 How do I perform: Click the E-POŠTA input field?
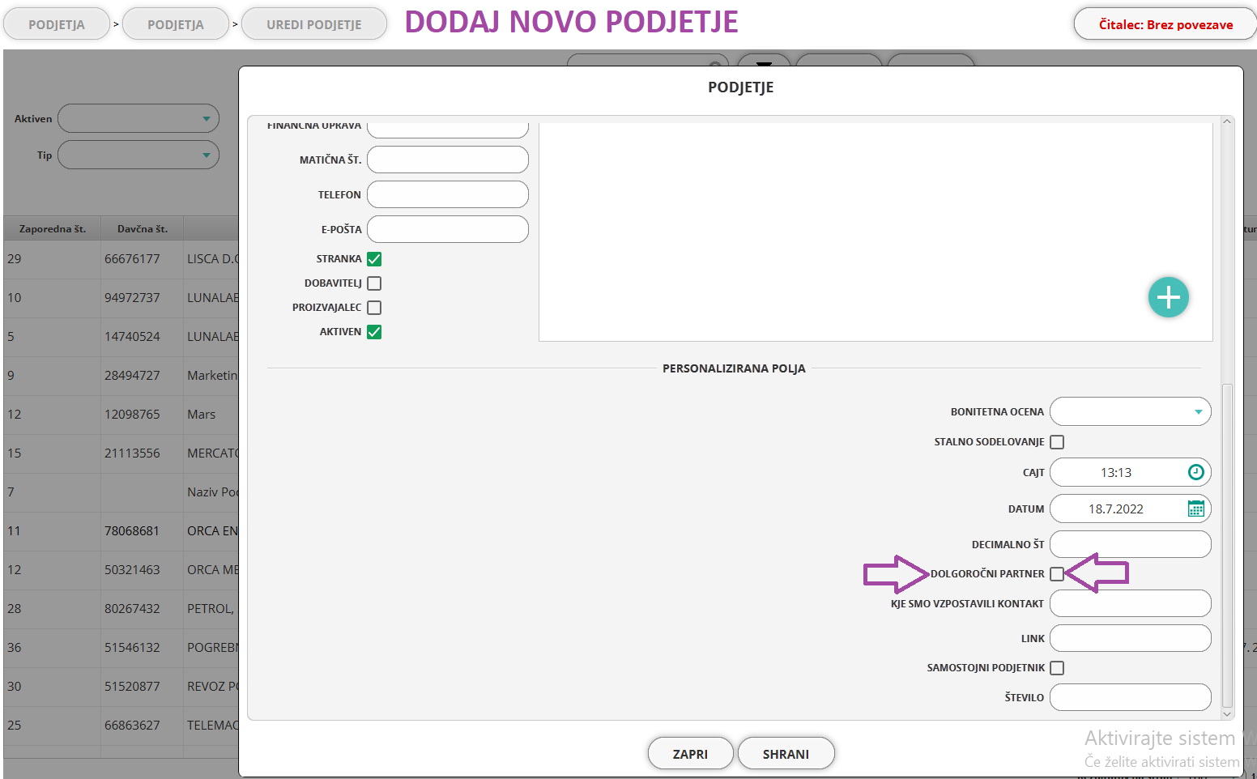pos(448,229)
